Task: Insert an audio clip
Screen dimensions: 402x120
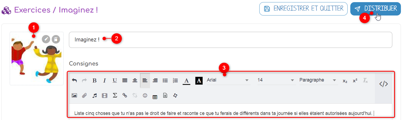Action: point(95,95)
